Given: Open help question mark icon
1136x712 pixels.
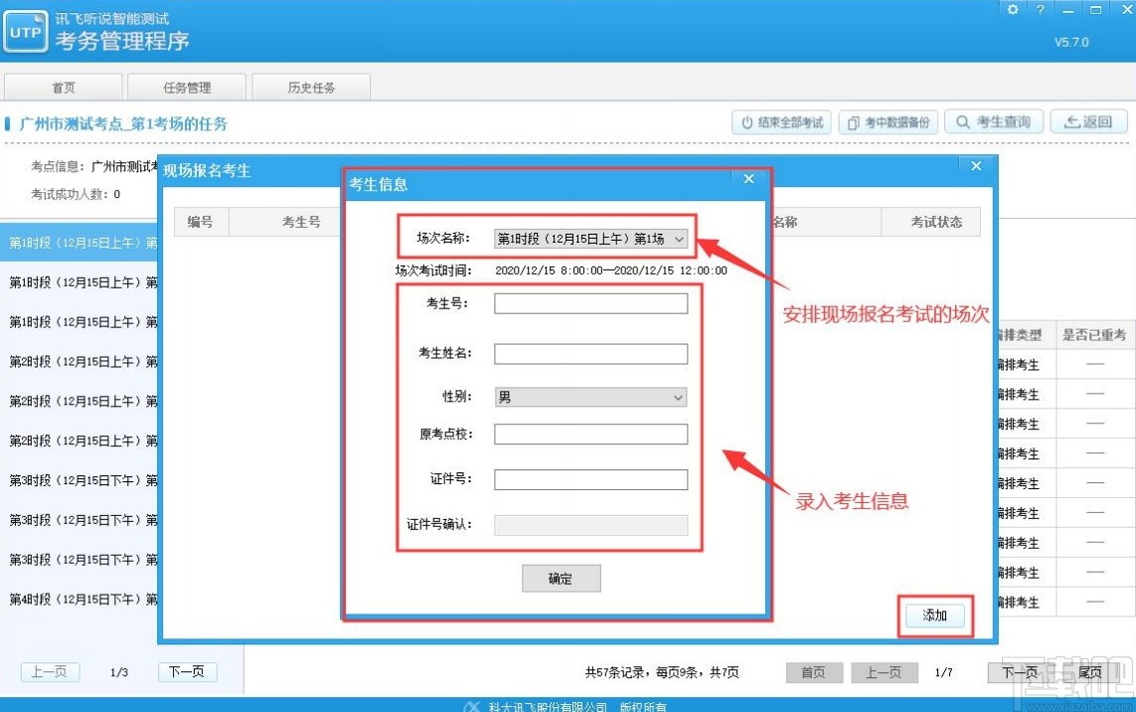Looking at the screenshot, I should point(1041,9).
